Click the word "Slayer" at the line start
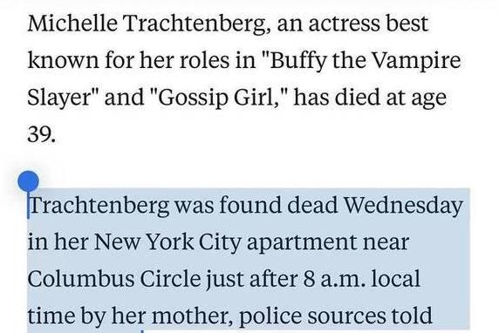 59,98
